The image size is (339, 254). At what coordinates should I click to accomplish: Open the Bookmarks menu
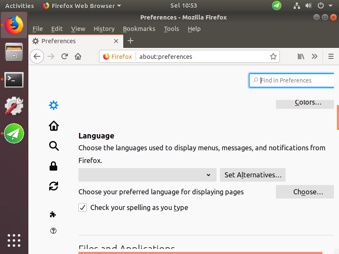click(139, 29)
